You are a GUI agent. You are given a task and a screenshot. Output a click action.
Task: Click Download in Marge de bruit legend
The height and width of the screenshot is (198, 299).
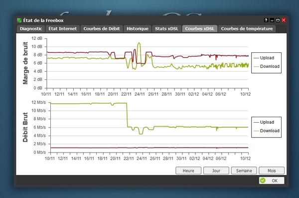[270, 66]
